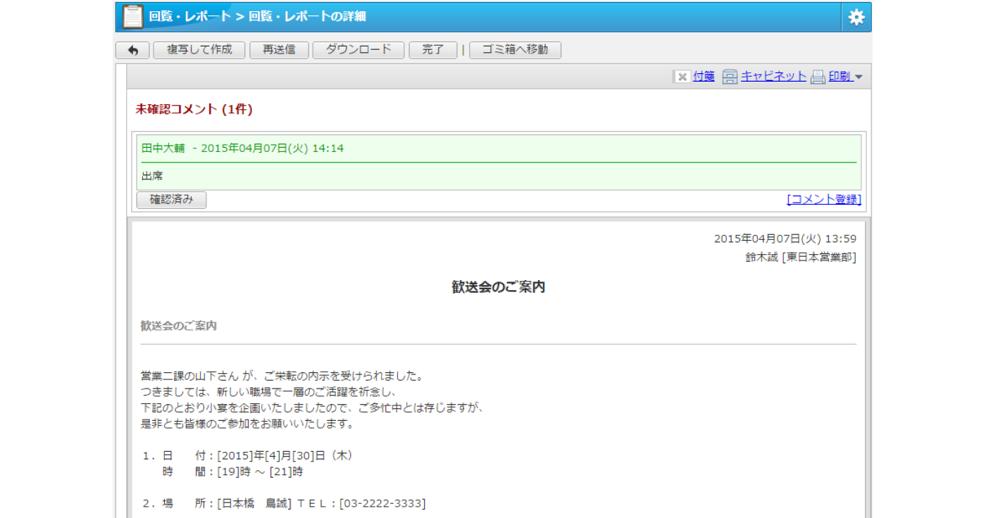
Task: Click the line starting 下記のとおり小宴
Action: tap(312, 408)
